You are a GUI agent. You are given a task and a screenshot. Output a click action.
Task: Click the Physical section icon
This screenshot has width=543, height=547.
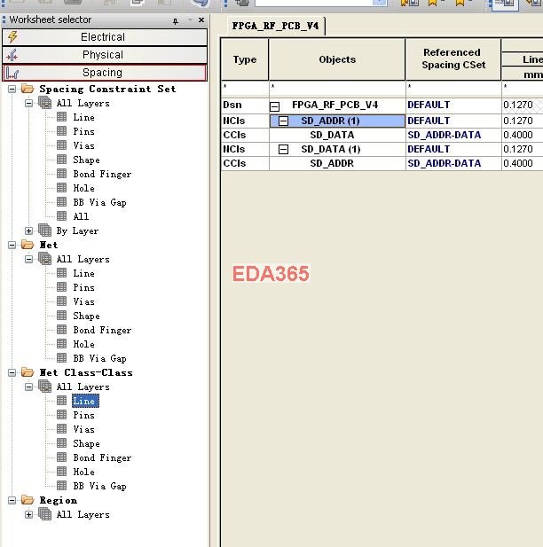(x=12, y=55)
